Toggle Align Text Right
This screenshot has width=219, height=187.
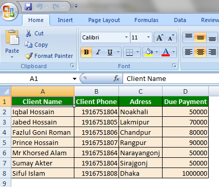click(212, 52)
